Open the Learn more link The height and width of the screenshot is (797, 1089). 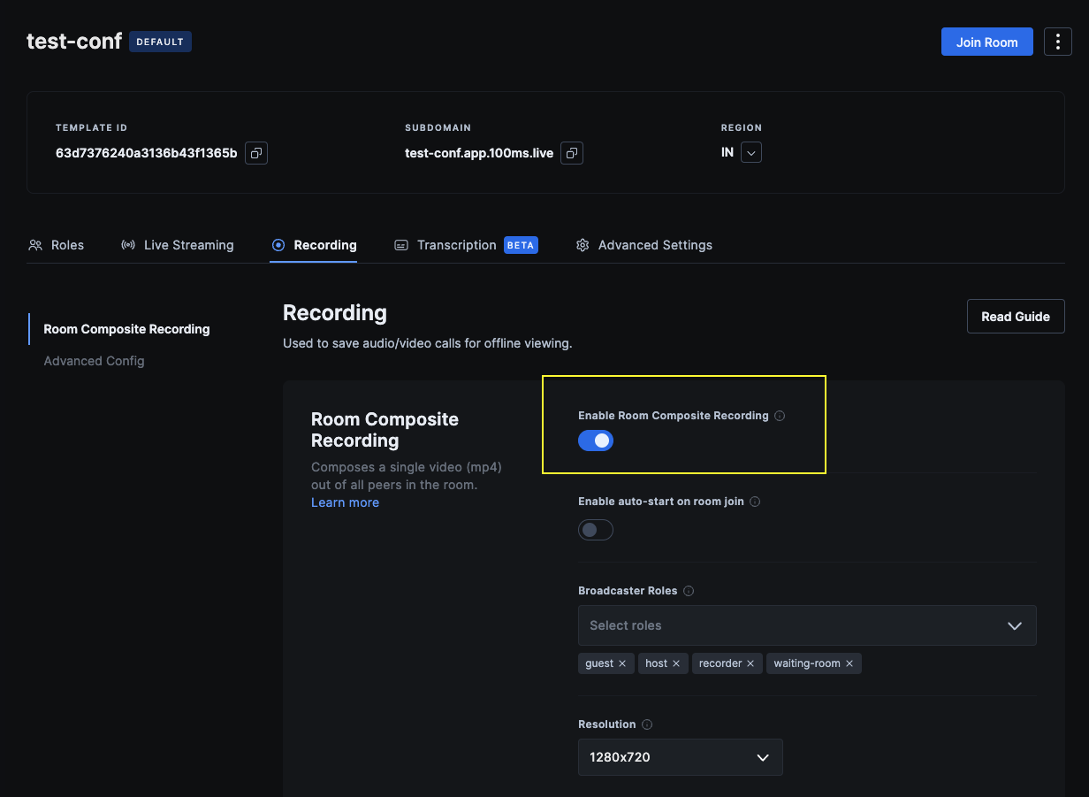tap(345, 502)
